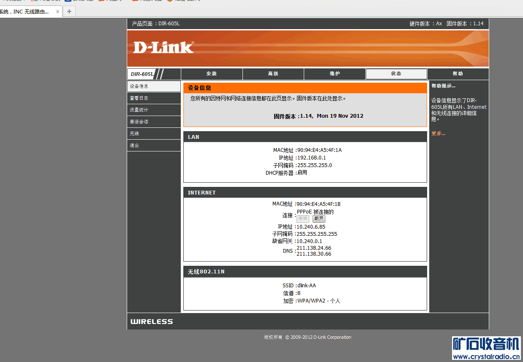Close the 无线路由 browser tab
Image resolution: width=523 pixels, height=362 pixels.
[57, 11]
